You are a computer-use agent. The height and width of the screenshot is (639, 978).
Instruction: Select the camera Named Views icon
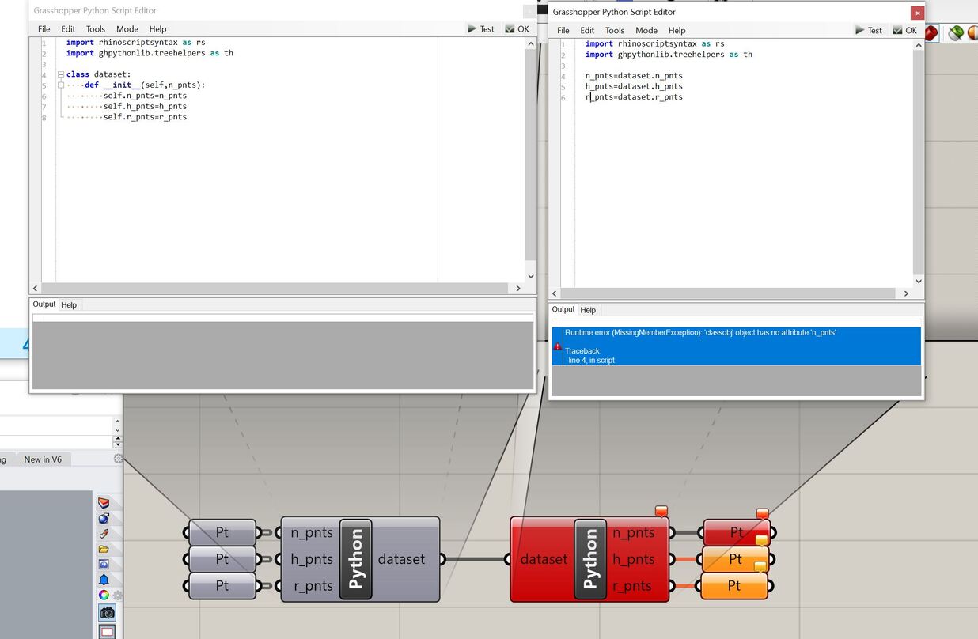coord(107,613)
